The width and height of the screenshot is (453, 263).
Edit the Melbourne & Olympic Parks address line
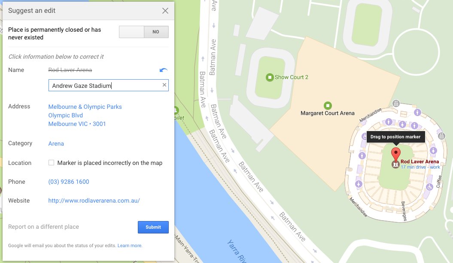pyautogui.click(x=85, y=107)
